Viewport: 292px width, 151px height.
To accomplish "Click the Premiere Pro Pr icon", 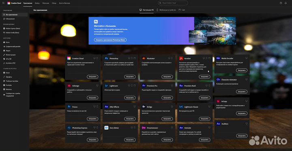I will pos(144,86).
